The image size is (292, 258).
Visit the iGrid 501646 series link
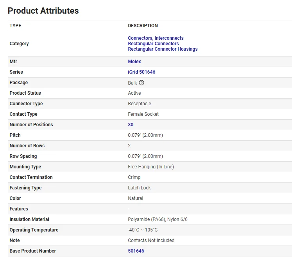[142, 72]
